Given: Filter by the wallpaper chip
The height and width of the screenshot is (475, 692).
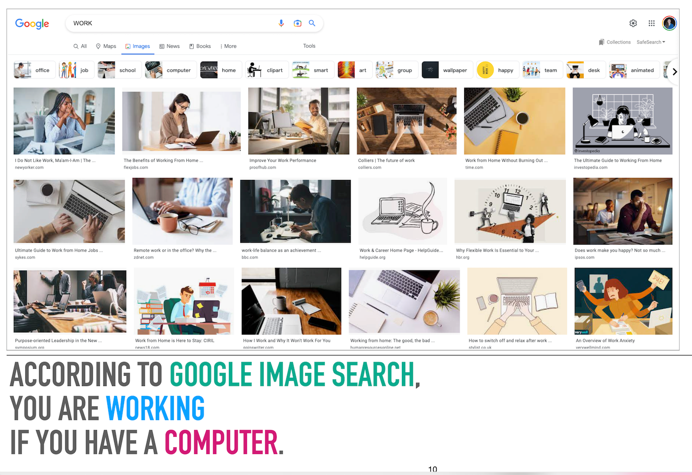Looking at the screenshot, I should [447, 70].
